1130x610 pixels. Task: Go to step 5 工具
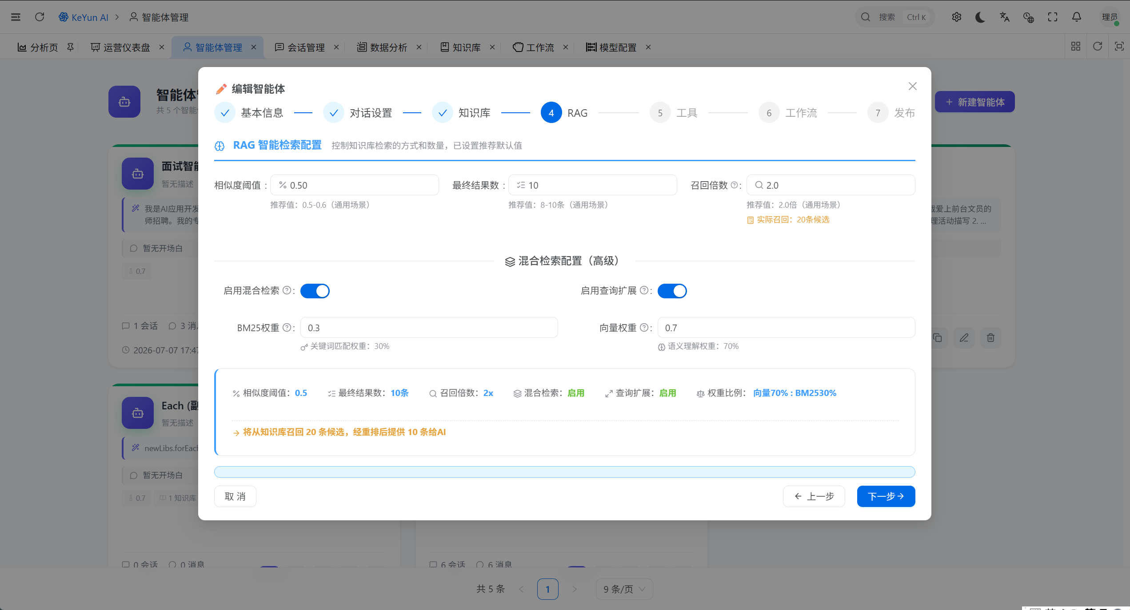pos(674,113)
